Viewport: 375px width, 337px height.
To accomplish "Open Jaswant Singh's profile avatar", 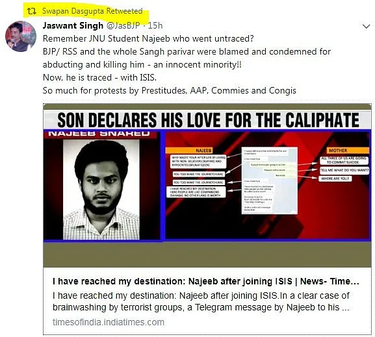I will (21, 36).
